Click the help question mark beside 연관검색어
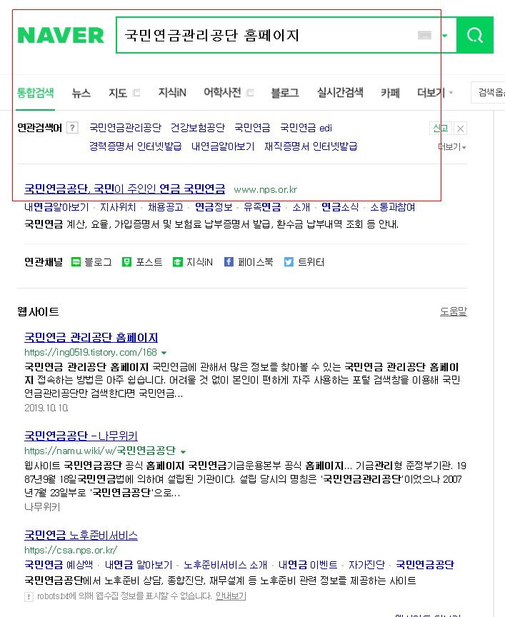 pos(72,128)
